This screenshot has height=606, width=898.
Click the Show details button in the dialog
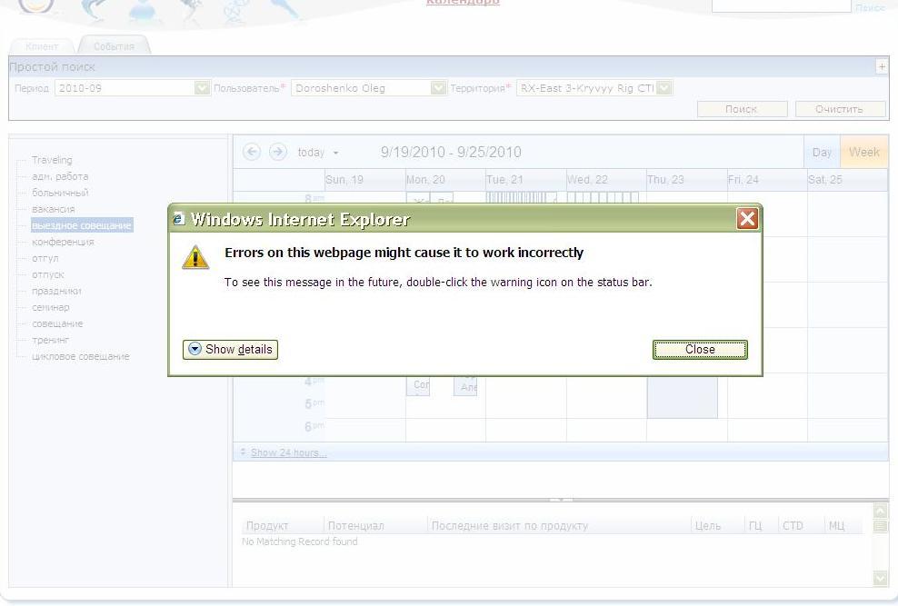230,350
